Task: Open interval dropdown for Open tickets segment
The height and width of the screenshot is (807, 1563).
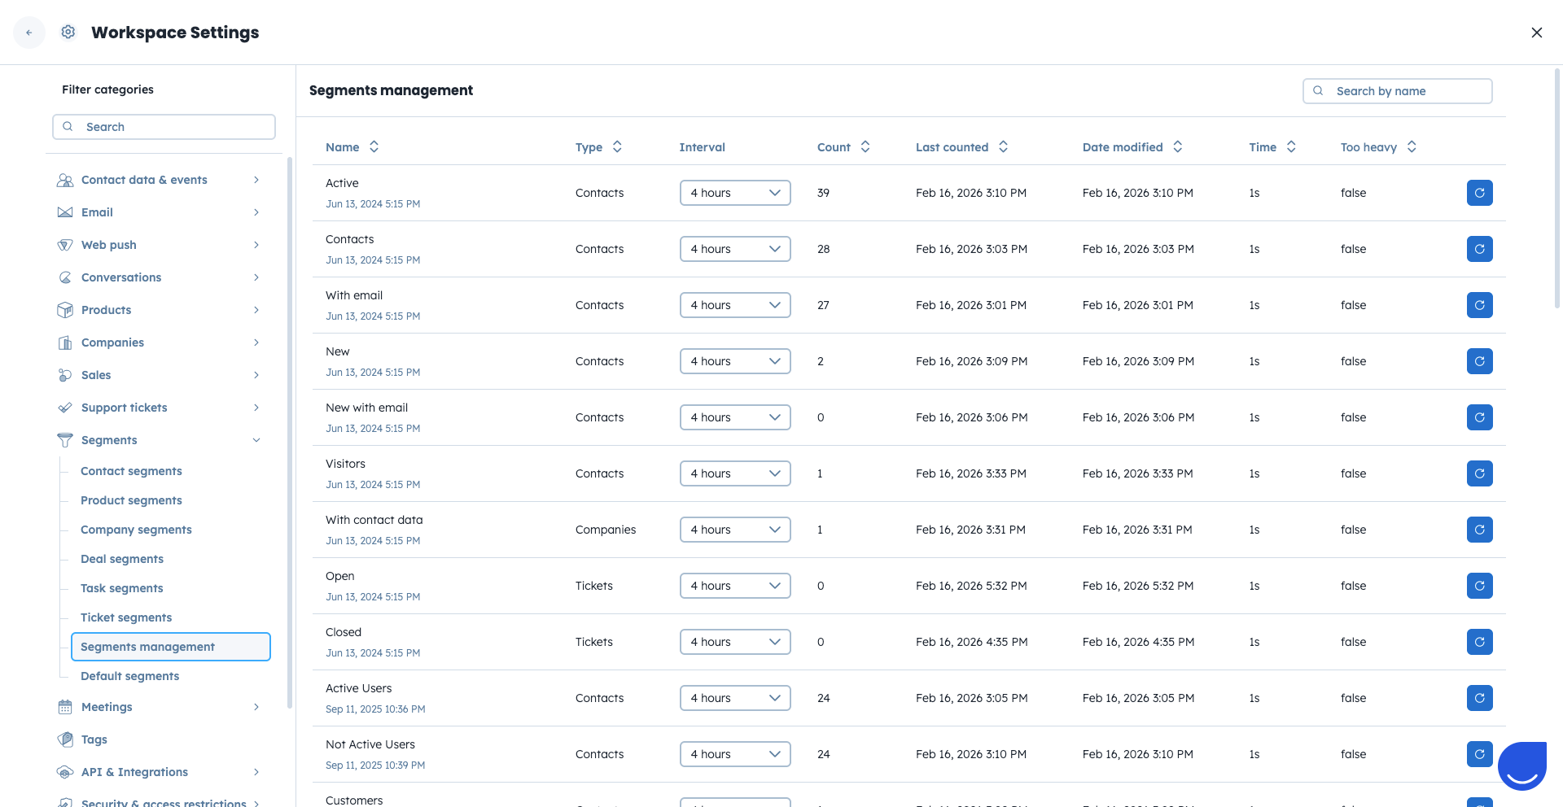Action: coord(734,586)
